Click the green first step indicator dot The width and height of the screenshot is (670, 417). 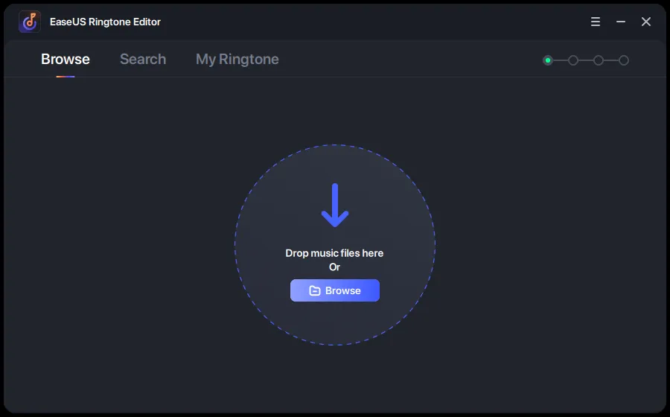click(548, 60)
